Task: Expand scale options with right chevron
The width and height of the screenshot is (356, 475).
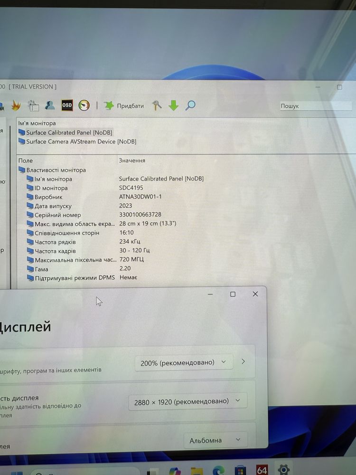Action: pos(243,361)
